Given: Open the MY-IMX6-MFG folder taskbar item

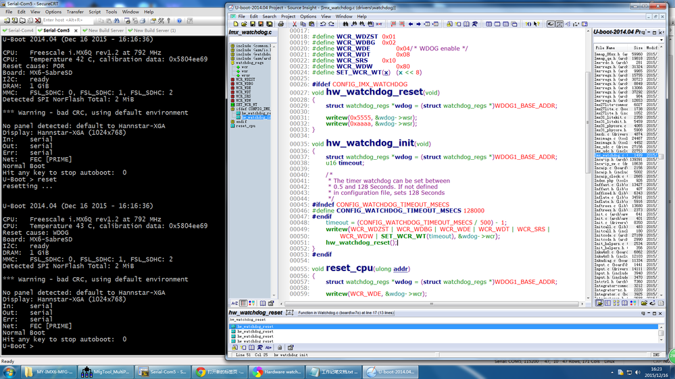Looking at the screenshot, I should point(49,372).
